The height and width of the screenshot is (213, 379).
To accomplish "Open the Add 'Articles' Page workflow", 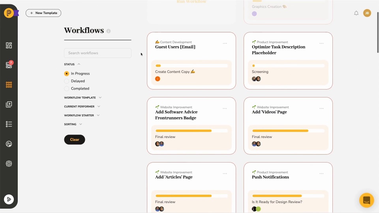I will point(174,177).
